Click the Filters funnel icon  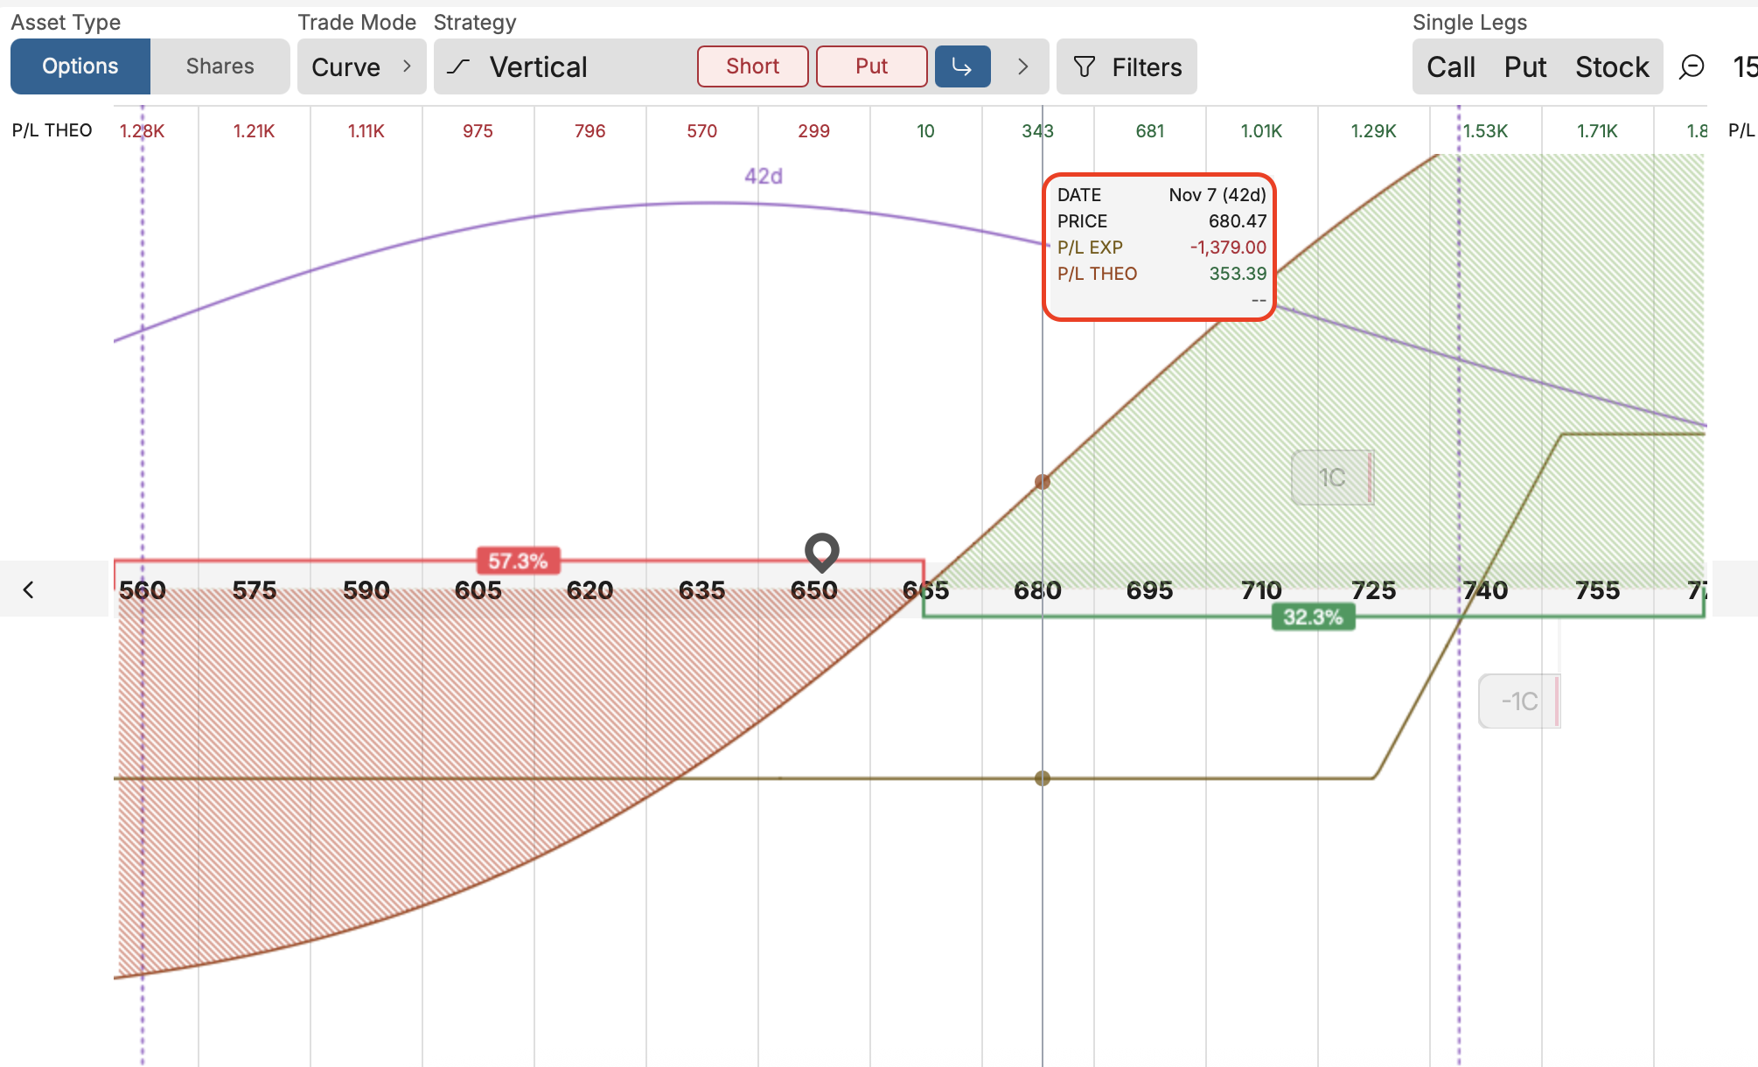(x=1084, y=66)
